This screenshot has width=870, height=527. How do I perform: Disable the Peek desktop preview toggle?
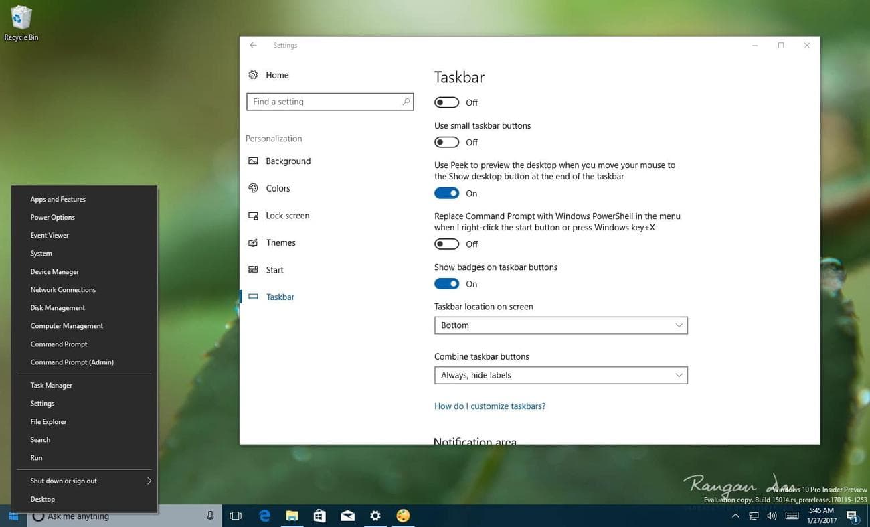pos(446,192)
